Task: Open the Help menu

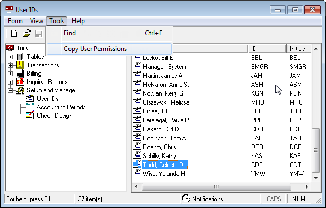Action: point(78,21)
